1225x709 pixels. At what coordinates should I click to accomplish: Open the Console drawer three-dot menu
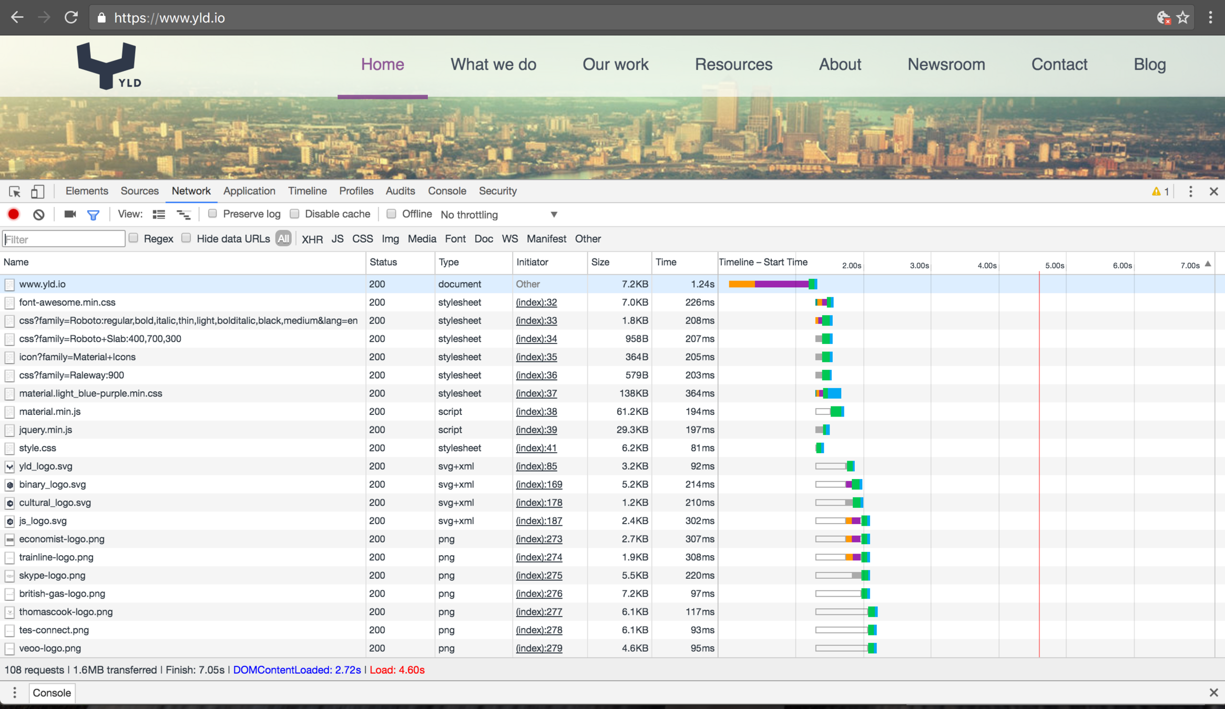[15, 693]
